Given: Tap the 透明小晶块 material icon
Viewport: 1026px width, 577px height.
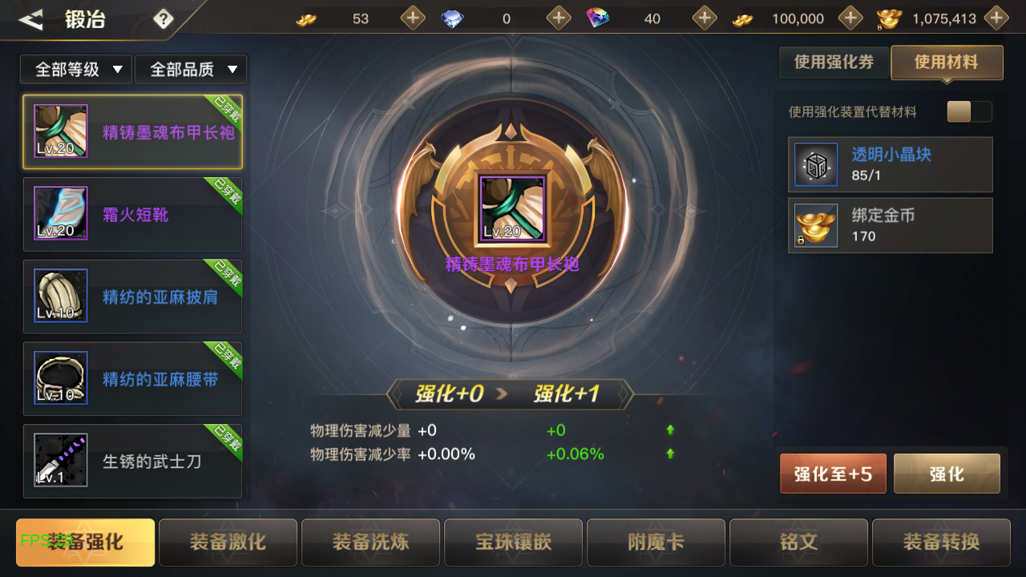Looking at the screenshot, I should tap(816, 164).
